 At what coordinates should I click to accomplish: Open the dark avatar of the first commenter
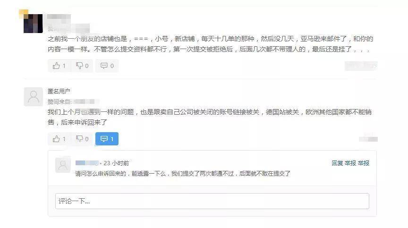coord(33,24)
